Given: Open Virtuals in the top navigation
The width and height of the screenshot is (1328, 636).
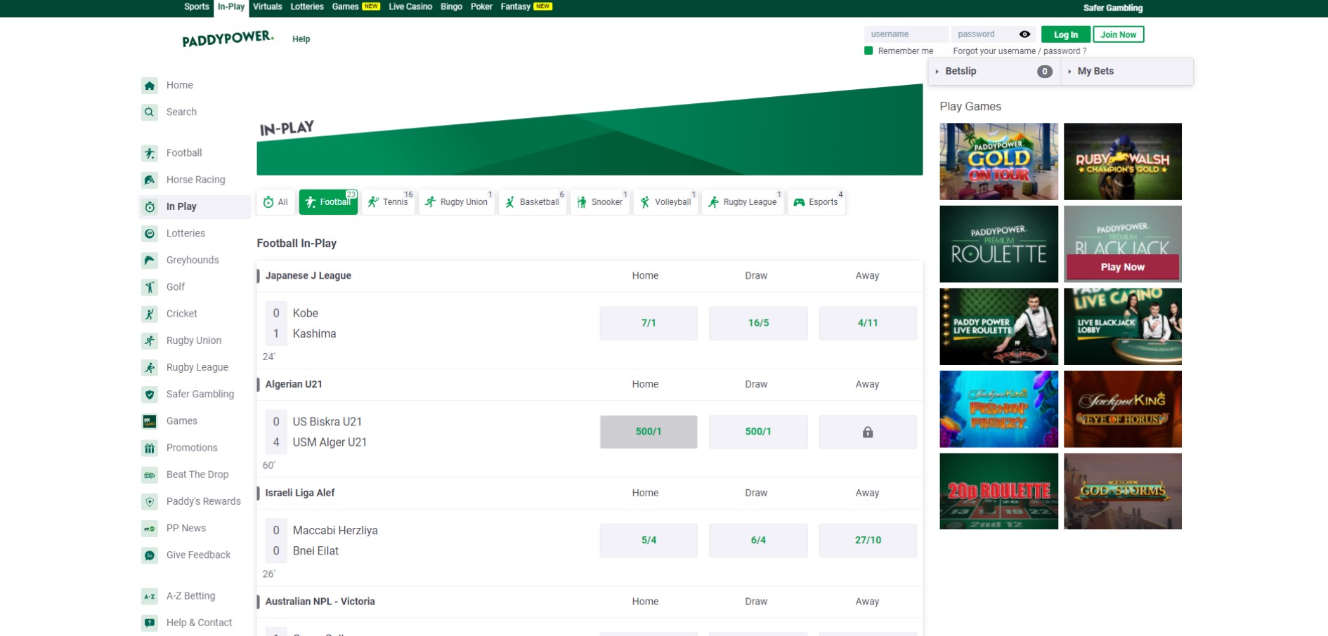Looking at the screenshot, I should 267,7.
